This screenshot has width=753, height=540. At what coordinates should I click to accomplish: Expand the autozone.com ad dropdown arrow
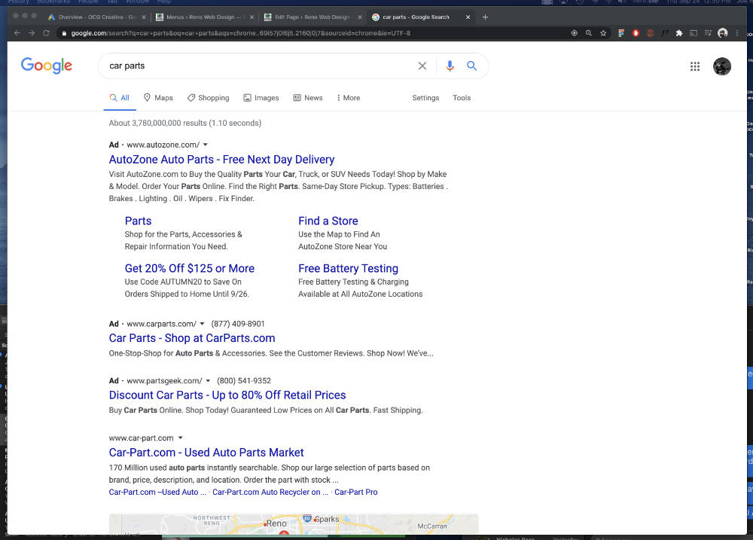[206, 145]
